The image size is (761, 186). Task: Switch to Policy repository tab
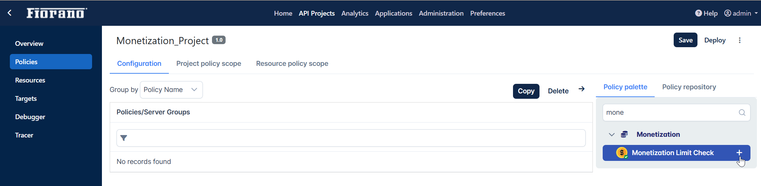[689, 87]
